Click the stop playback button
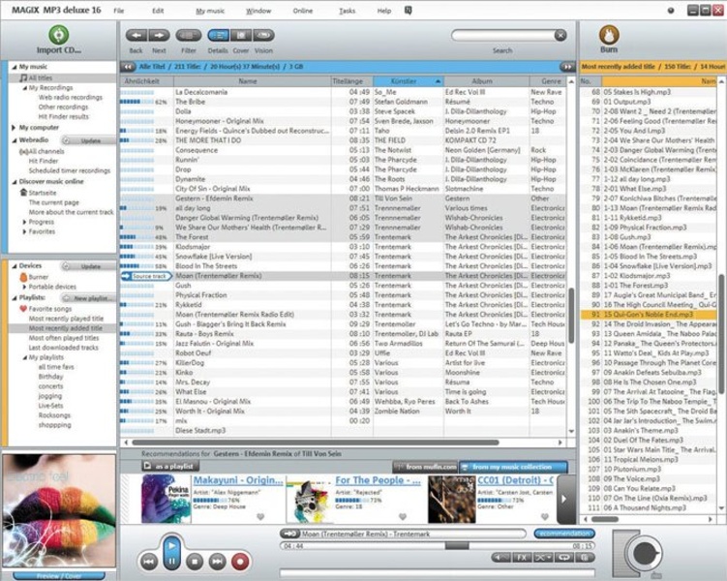727x581 pixels. (x=195, y=562)
